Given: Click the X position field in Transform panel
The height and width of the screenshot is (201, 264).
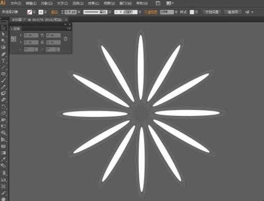Looking at the screenshot, I should pyautogui.click(x=31, y=35).
